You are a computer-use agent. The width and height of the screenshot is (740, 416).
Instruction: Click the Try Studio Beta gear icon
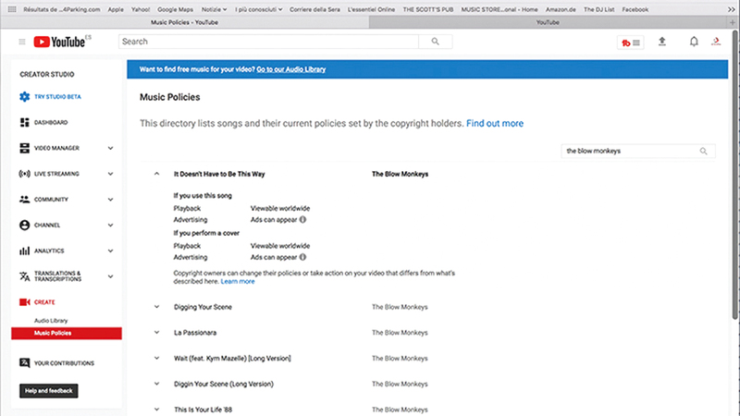click(x=25, y=96)
